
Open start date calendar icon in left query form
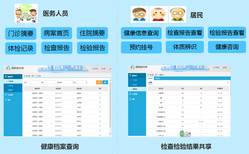(x=73, y=82)
